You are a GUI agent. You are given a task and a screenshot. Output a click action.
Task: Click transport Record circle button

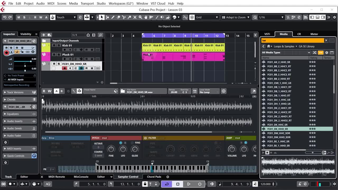(200, 184)
